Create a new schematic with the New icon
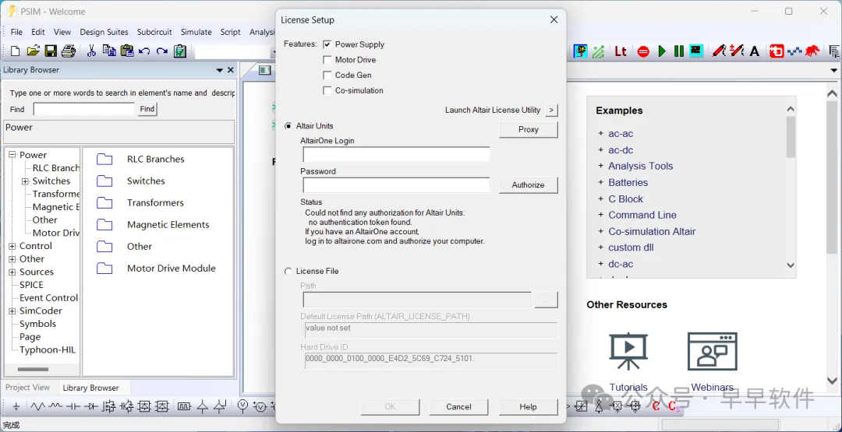 [x=15, y=51]
